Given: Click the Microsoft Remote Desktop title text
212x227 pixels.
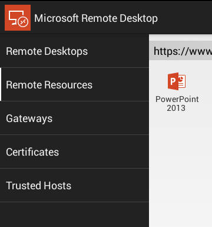Looking at the screenshot, I should pyautogui.click(x=96, y=18).
